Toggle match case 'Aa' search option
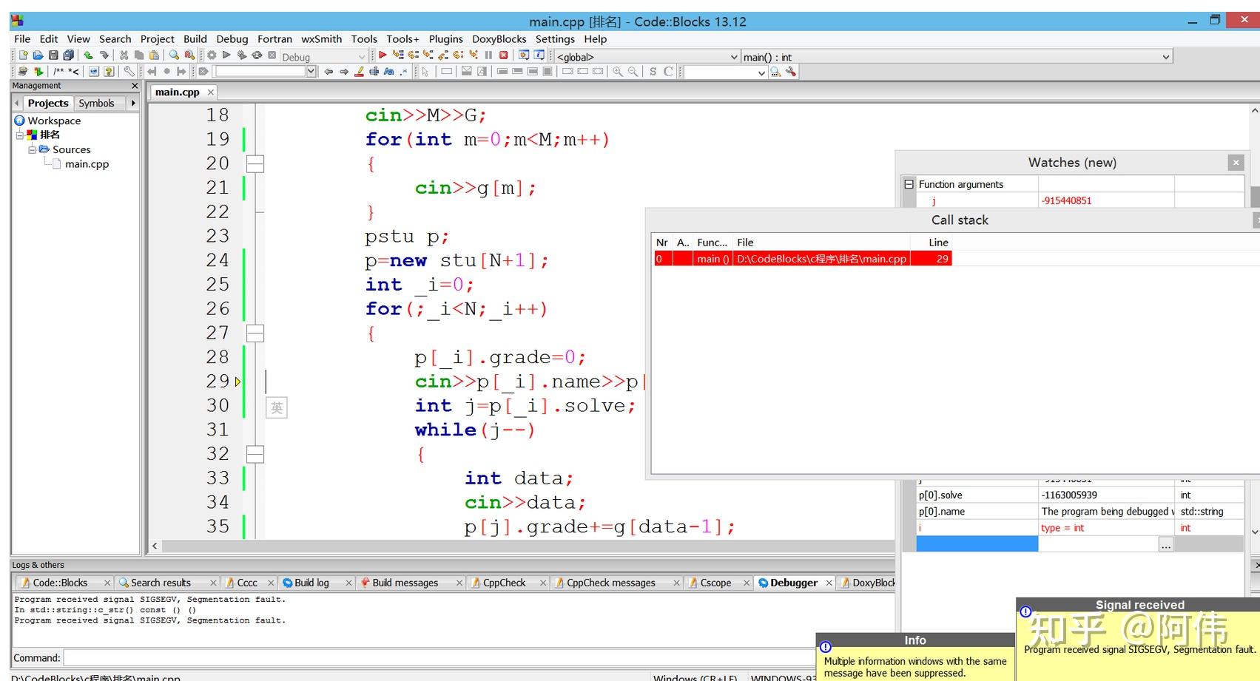The image size is (1260, 681). pos(389,72)
